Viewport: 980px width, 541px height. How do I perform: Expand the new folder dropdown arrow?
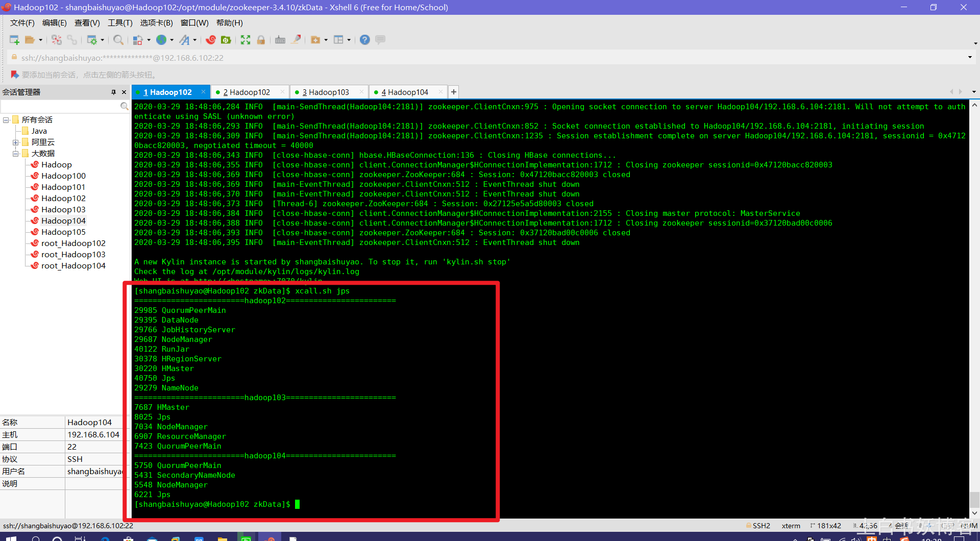point(326,40)
